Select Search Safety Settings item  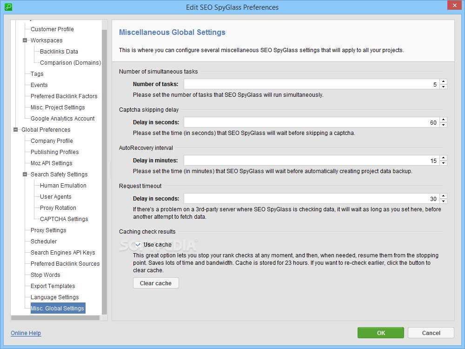coord(60,174)
